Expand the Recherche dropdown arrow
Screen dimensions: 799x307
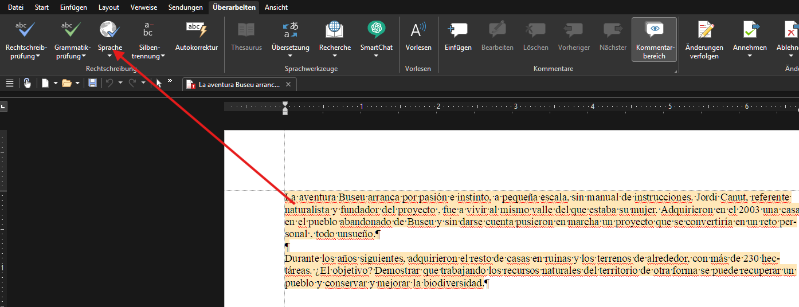tap(335, 56)
